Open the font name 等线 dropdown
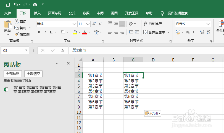The height and width of the screenshot is (133, 224). [x=74, y=24]
